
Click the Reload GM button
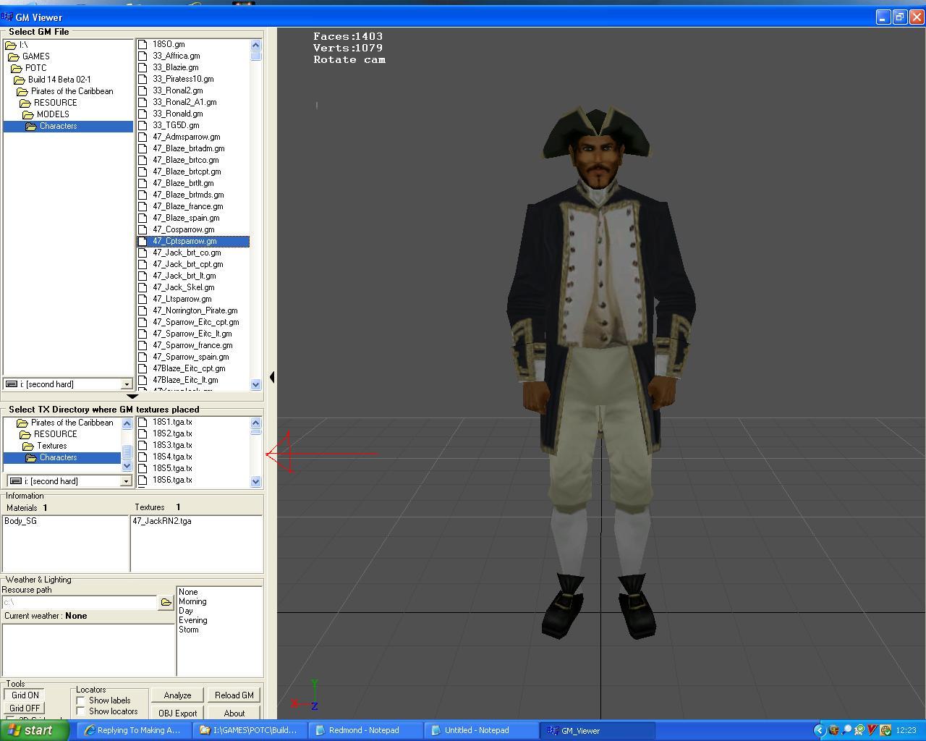click(234, 695)
